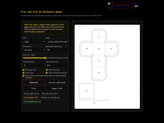The image size is (164, 123).
Task: Click the 100% scale value badge
Action: pyautogui.click(x=33, y=55)
